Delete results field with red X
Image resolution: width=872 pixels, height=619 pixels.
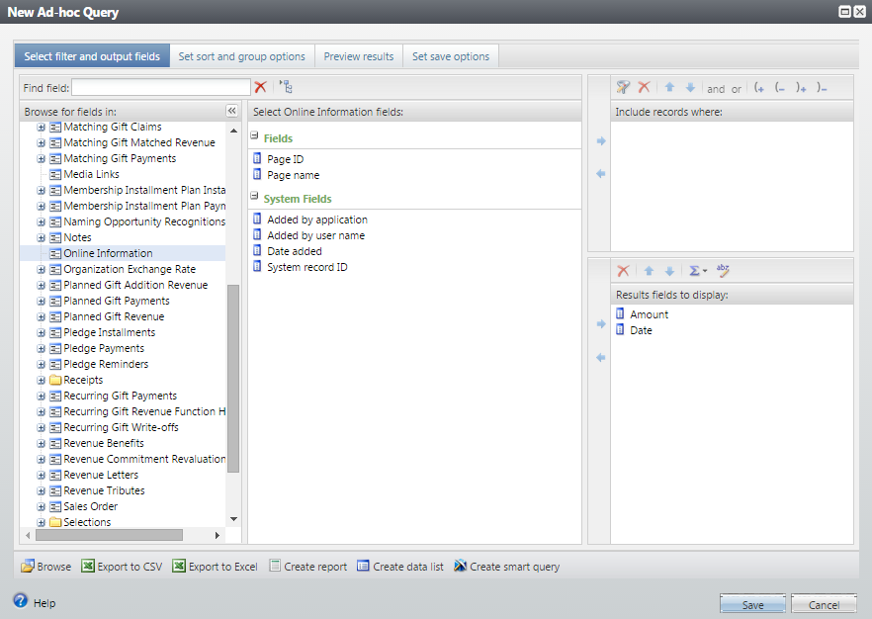tap(623, 271)
